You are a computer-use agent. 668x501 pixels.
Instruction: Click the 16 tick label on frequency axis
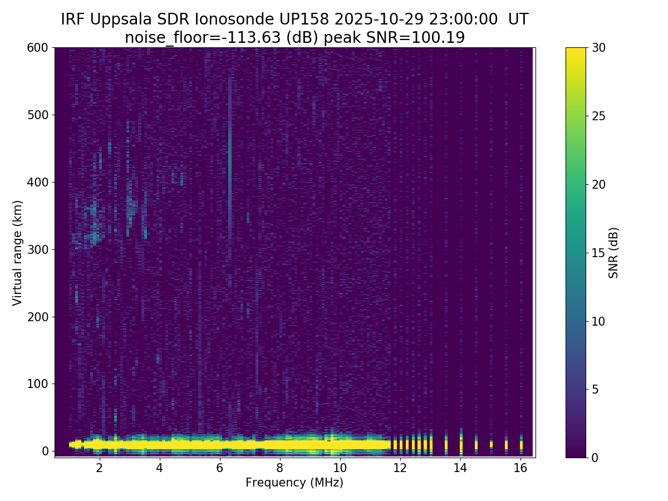coord(520,468)
